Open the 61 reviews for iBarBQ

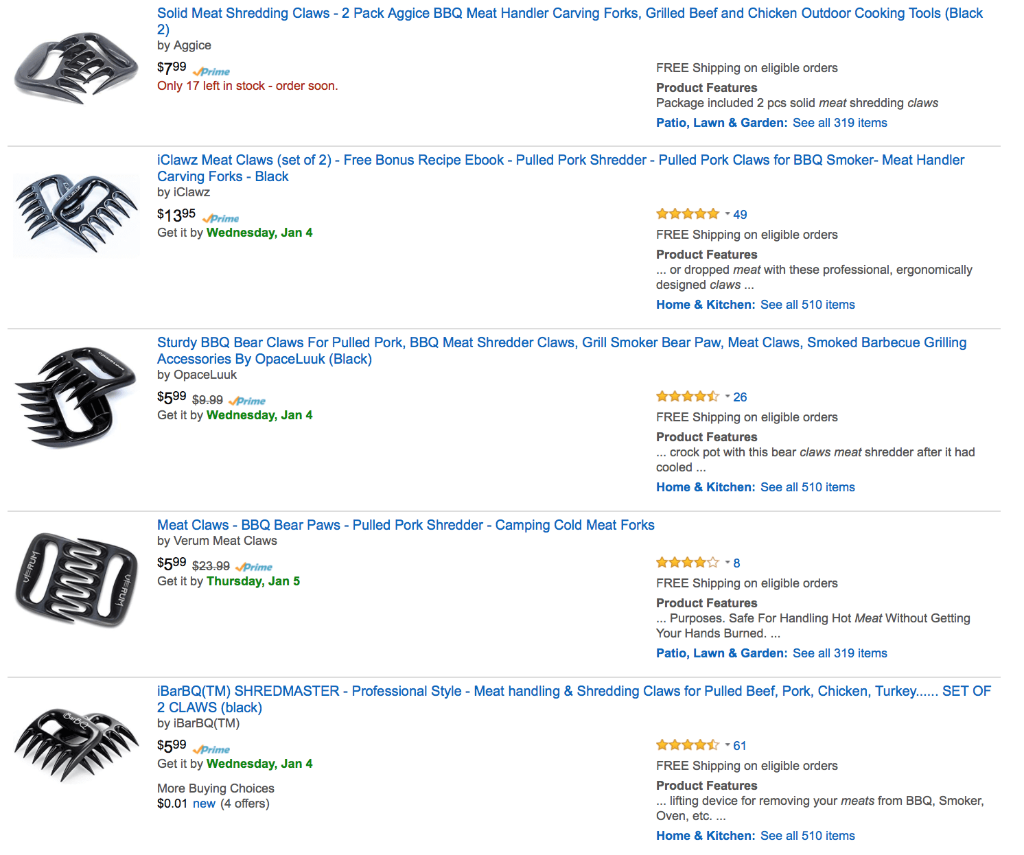[739, 745]
